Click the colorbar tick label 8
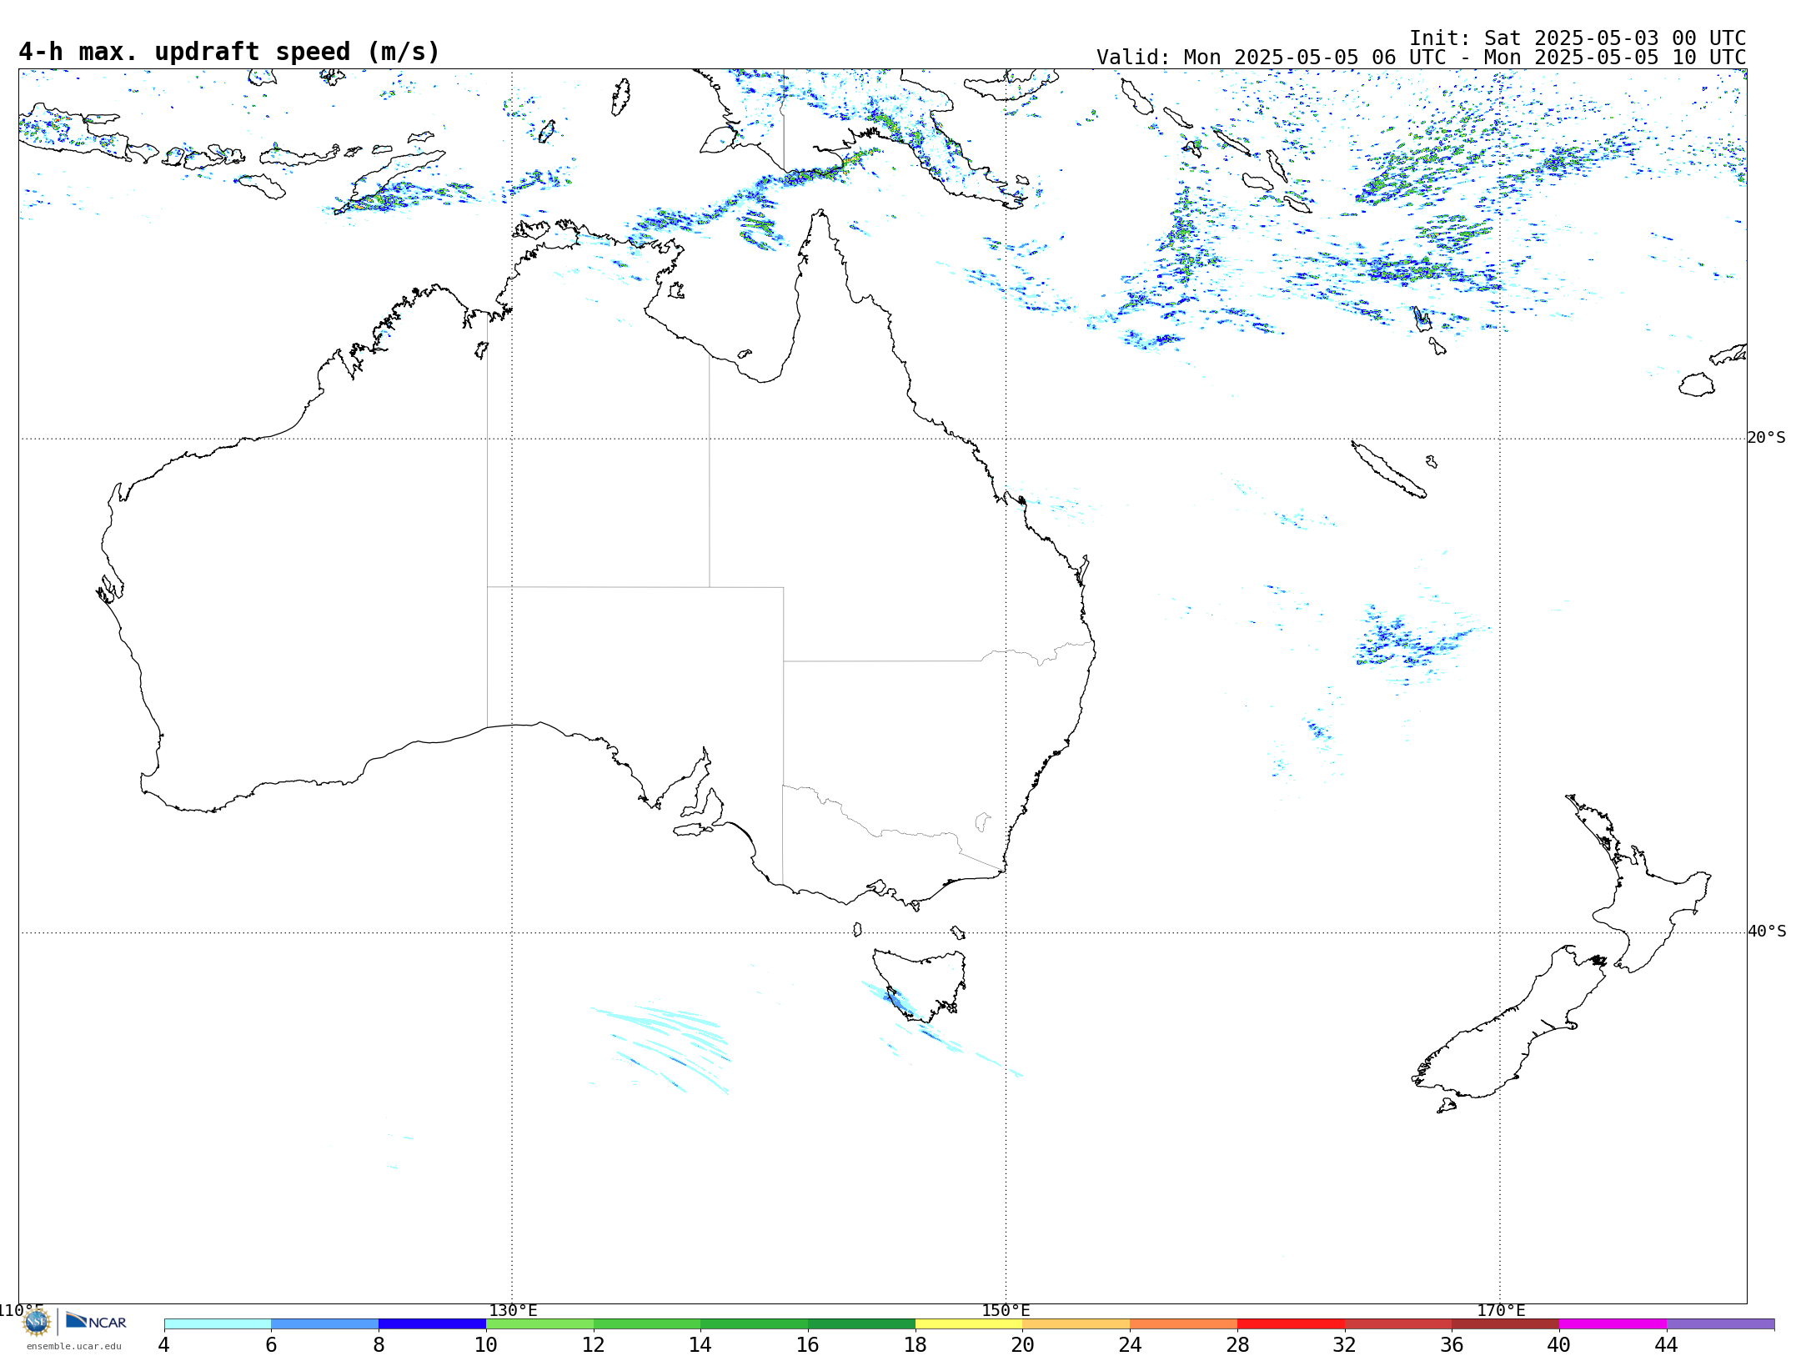The image size is (1801, 1356). pyautogui.click(x=379, y=1344)
